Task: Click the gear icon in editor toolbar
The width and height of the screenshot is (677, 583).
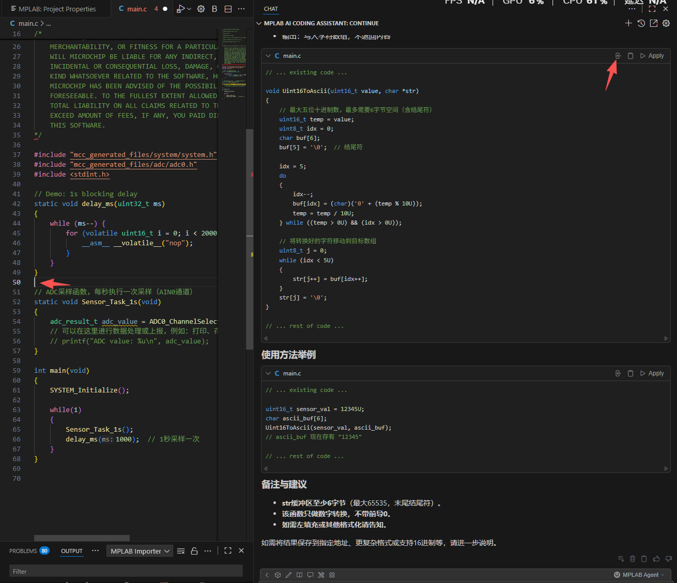Action: (x=201, y=9)
